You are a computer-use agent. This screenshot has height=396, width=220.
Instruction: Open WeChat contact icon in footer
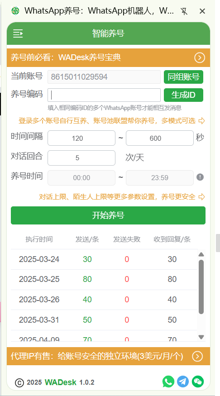(198, 382)
